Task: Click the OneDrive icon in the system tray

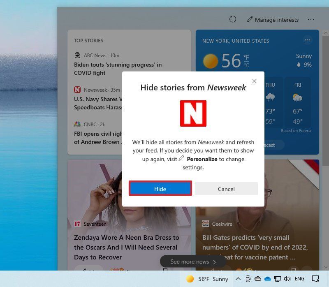Action: tap(268, 279)
